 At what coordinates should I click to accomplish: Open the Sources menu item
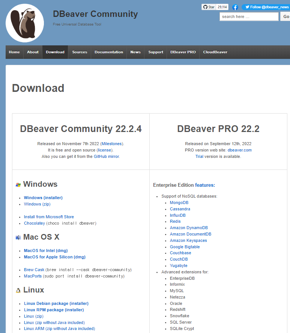click(x=80, y=52)
